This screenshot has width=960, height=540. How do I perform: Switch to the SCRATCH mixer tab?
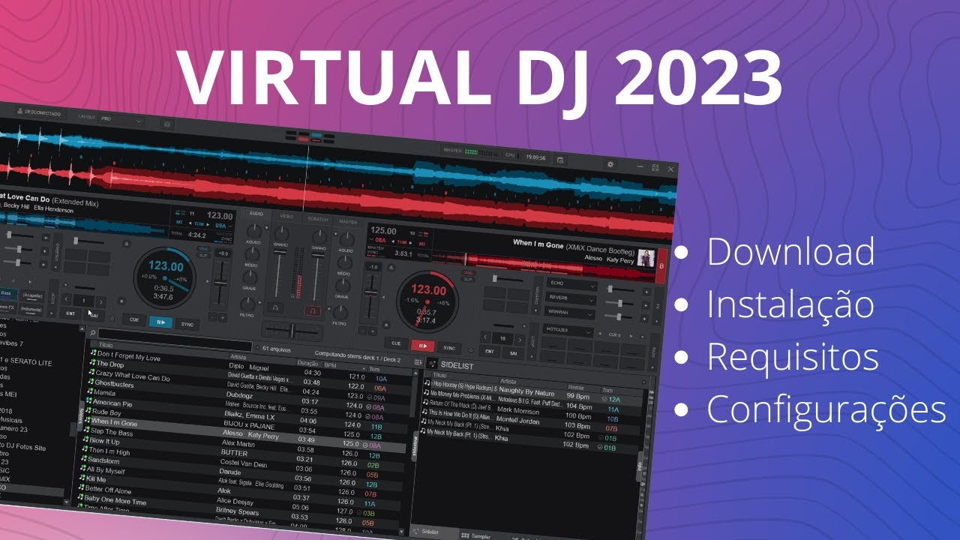318,219
